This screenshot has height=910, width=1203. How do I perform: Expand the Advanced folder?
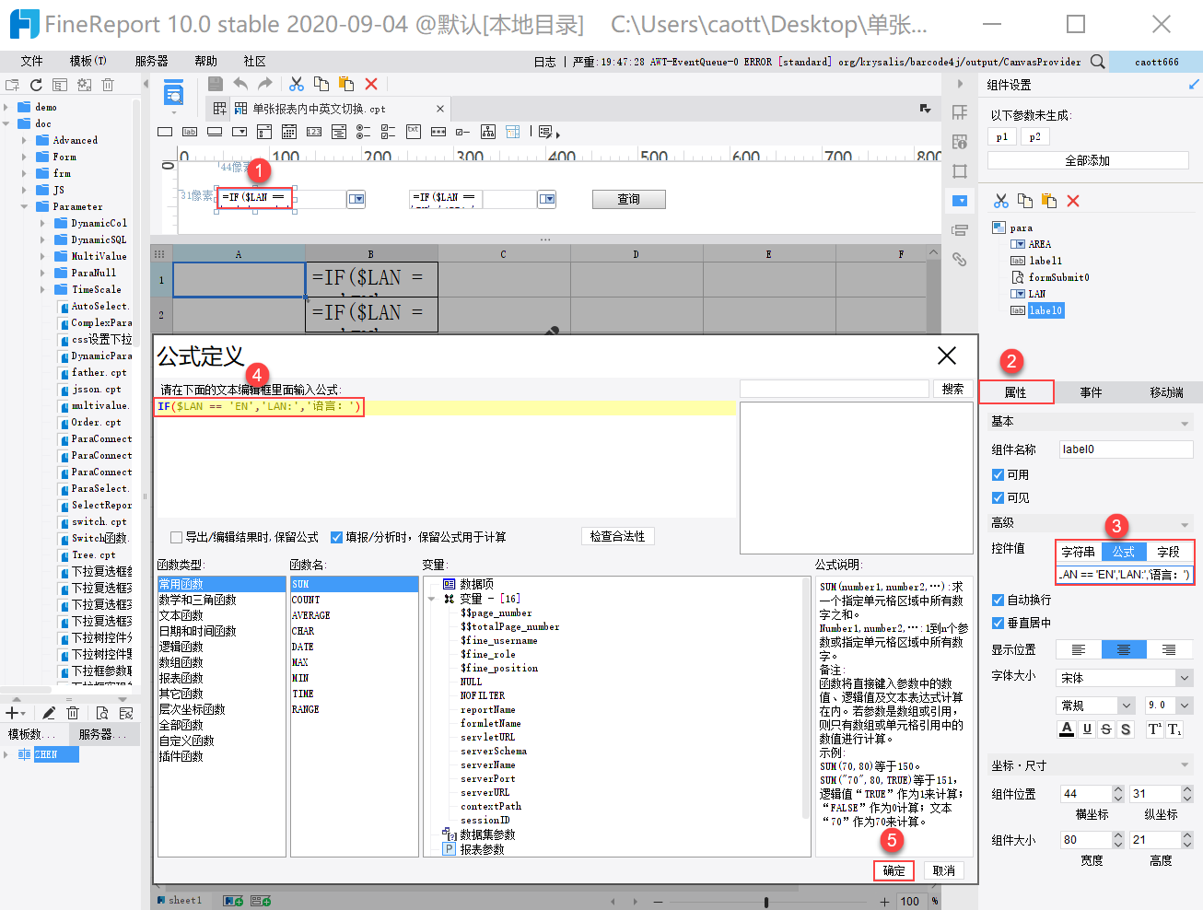click(24, 140)
